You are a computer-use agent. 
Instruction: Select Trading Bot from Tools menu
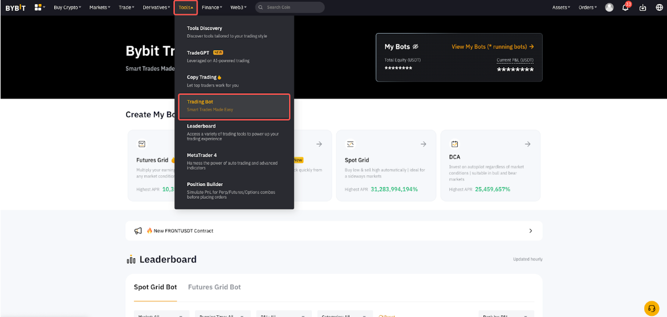(234, 106)
